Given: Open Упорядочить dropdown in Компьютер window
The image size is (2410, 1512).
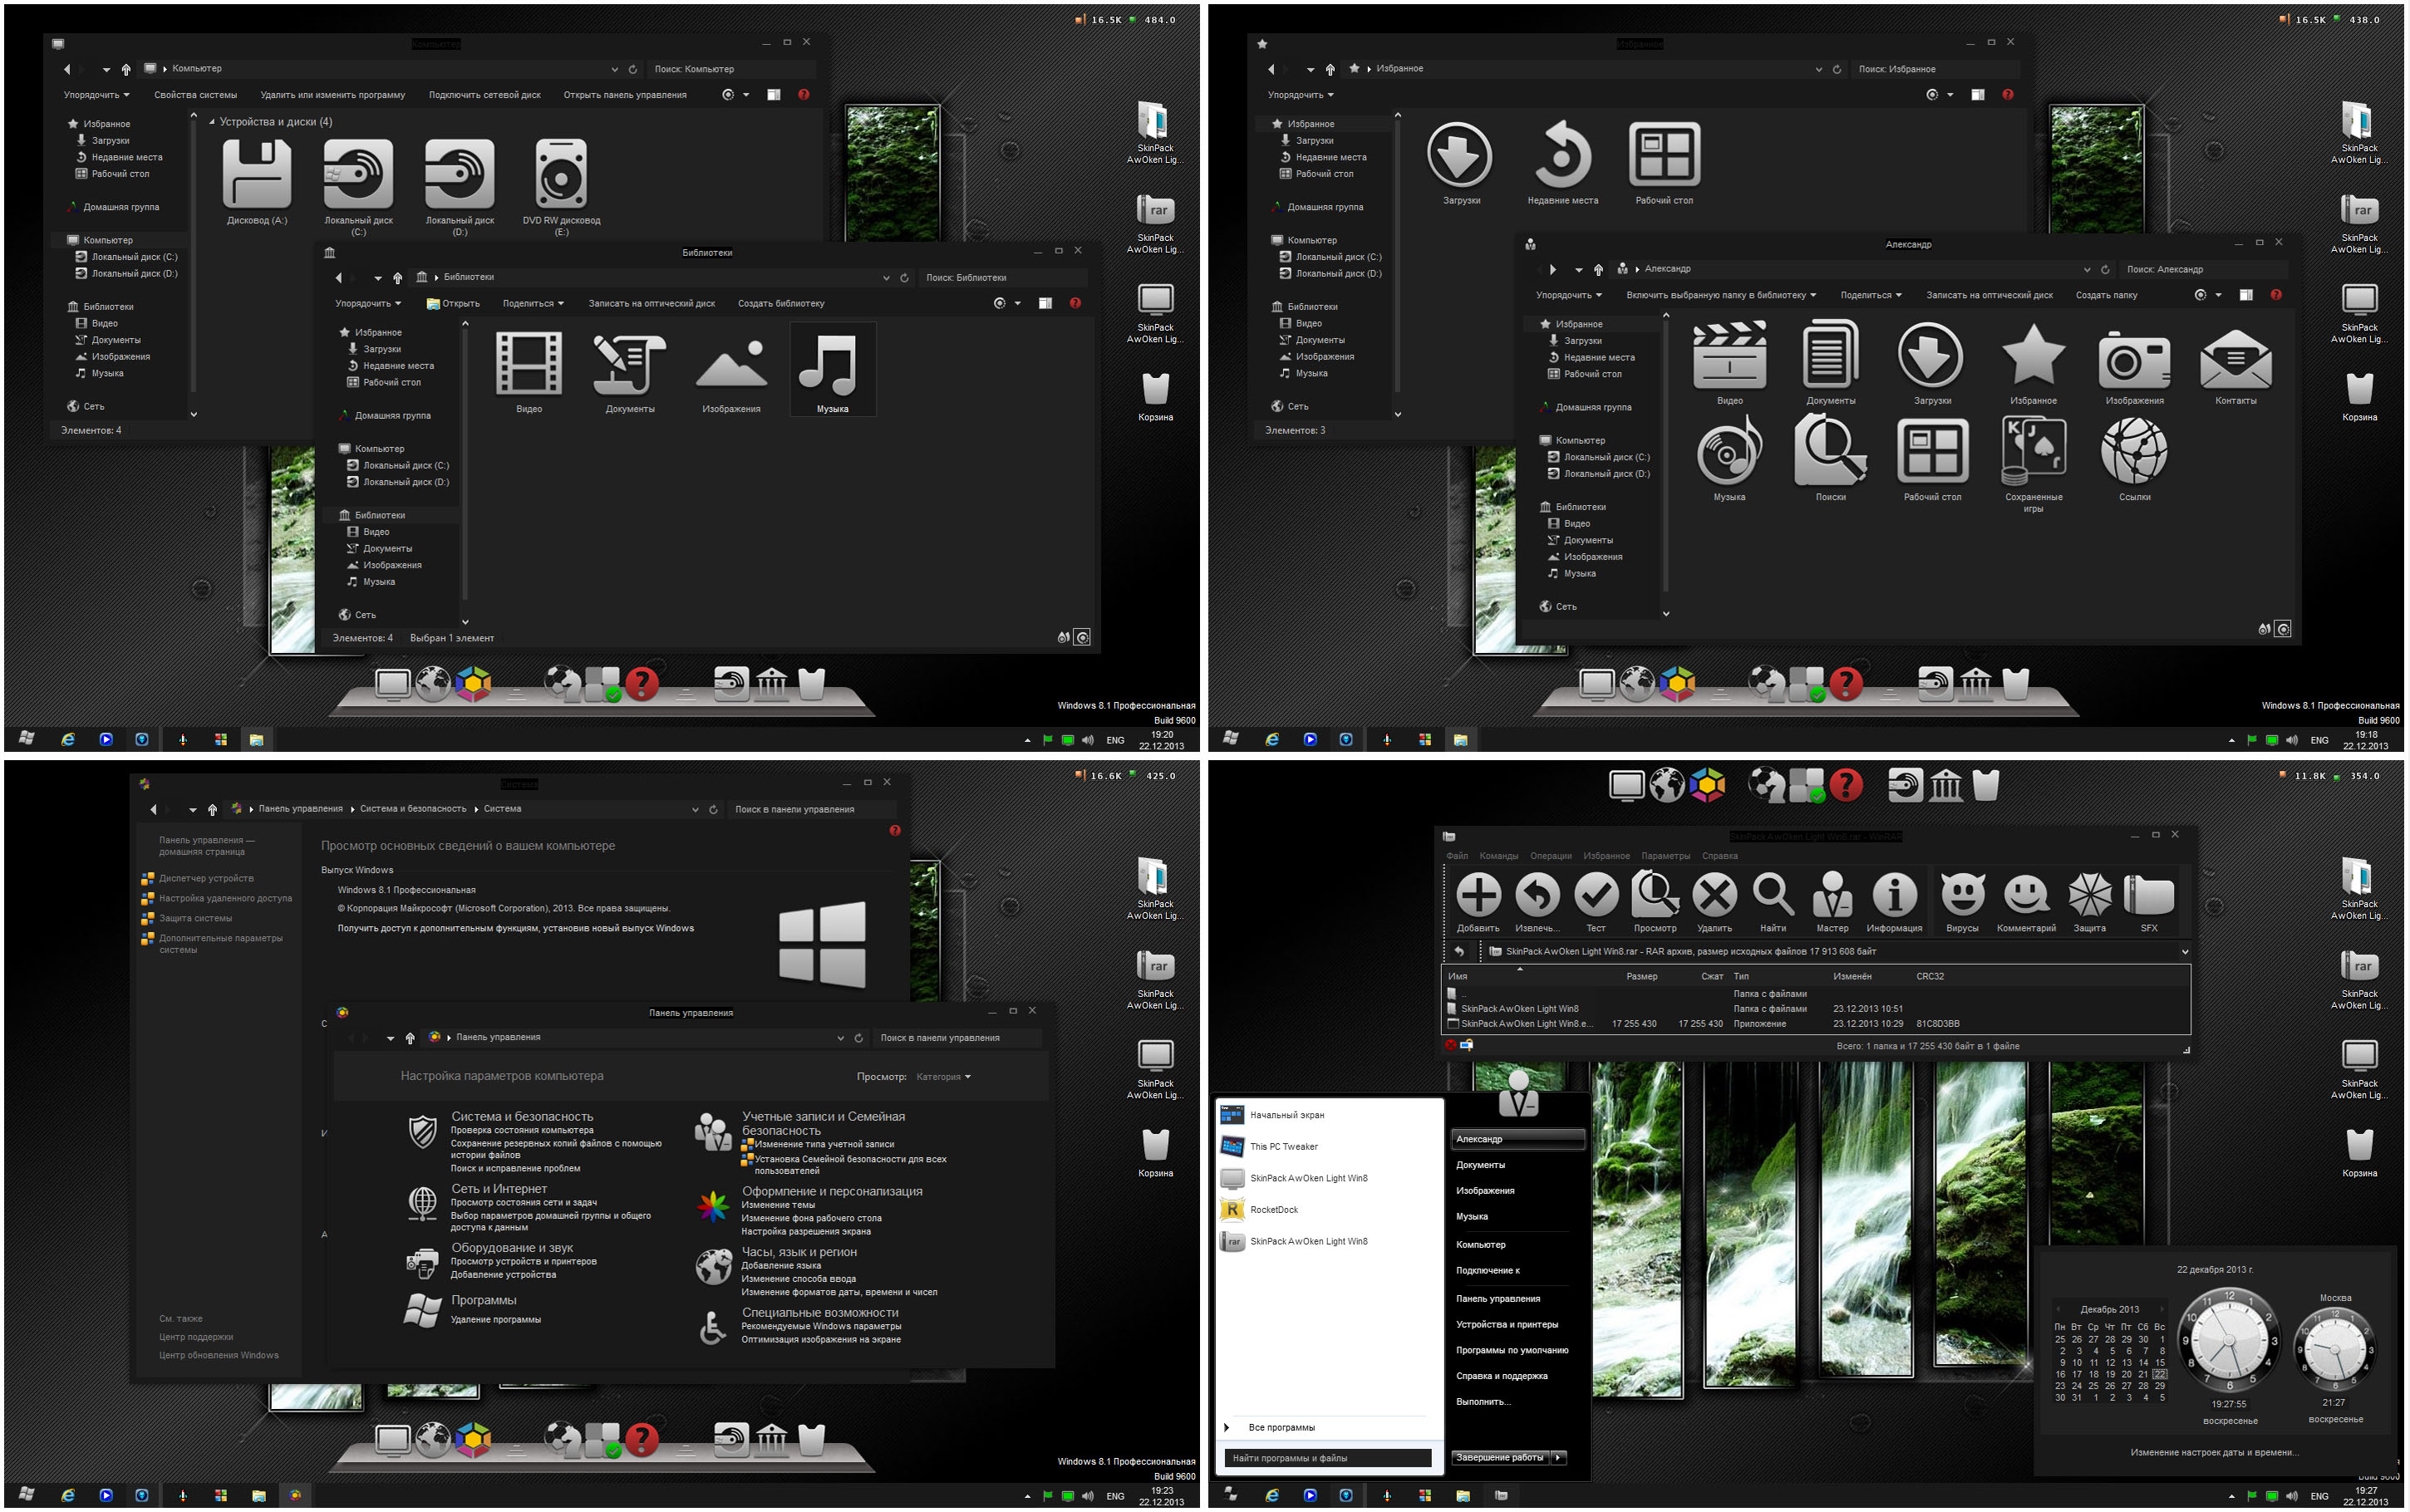Looking at the screenshot, I should coord(96,95).
